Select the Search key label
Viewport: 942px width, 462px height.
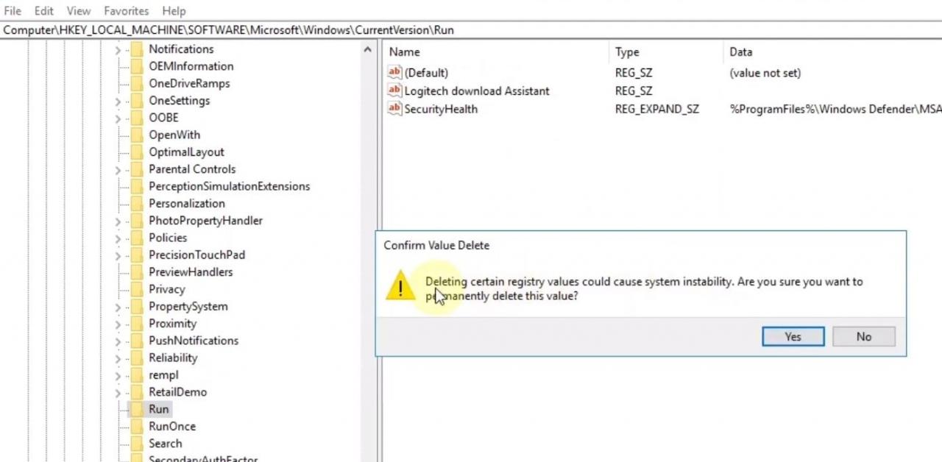pos(166,444)
